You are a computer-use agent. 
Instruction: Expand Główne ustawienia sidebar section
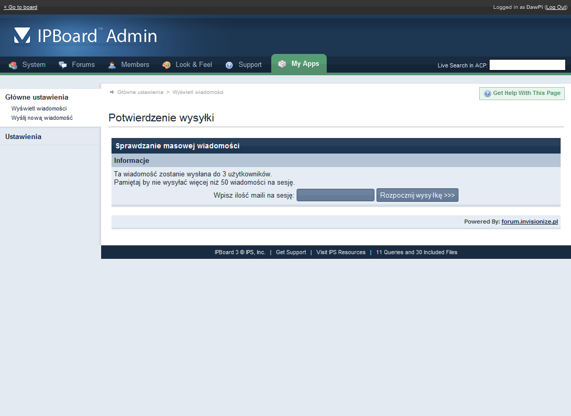(x=37, y=98)
